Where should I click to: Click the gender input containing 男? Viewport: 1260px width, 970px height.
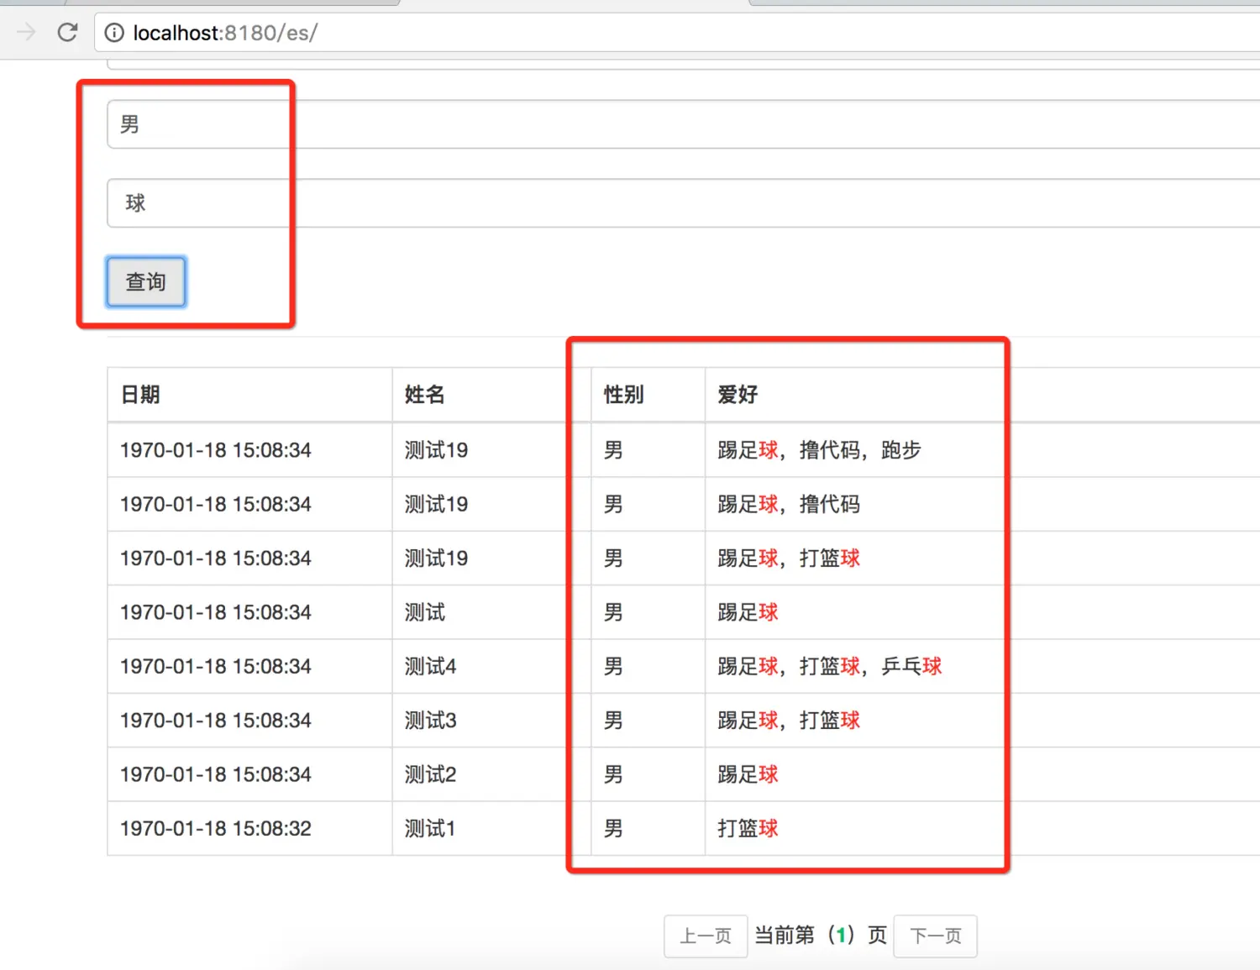tap(199, 123)
